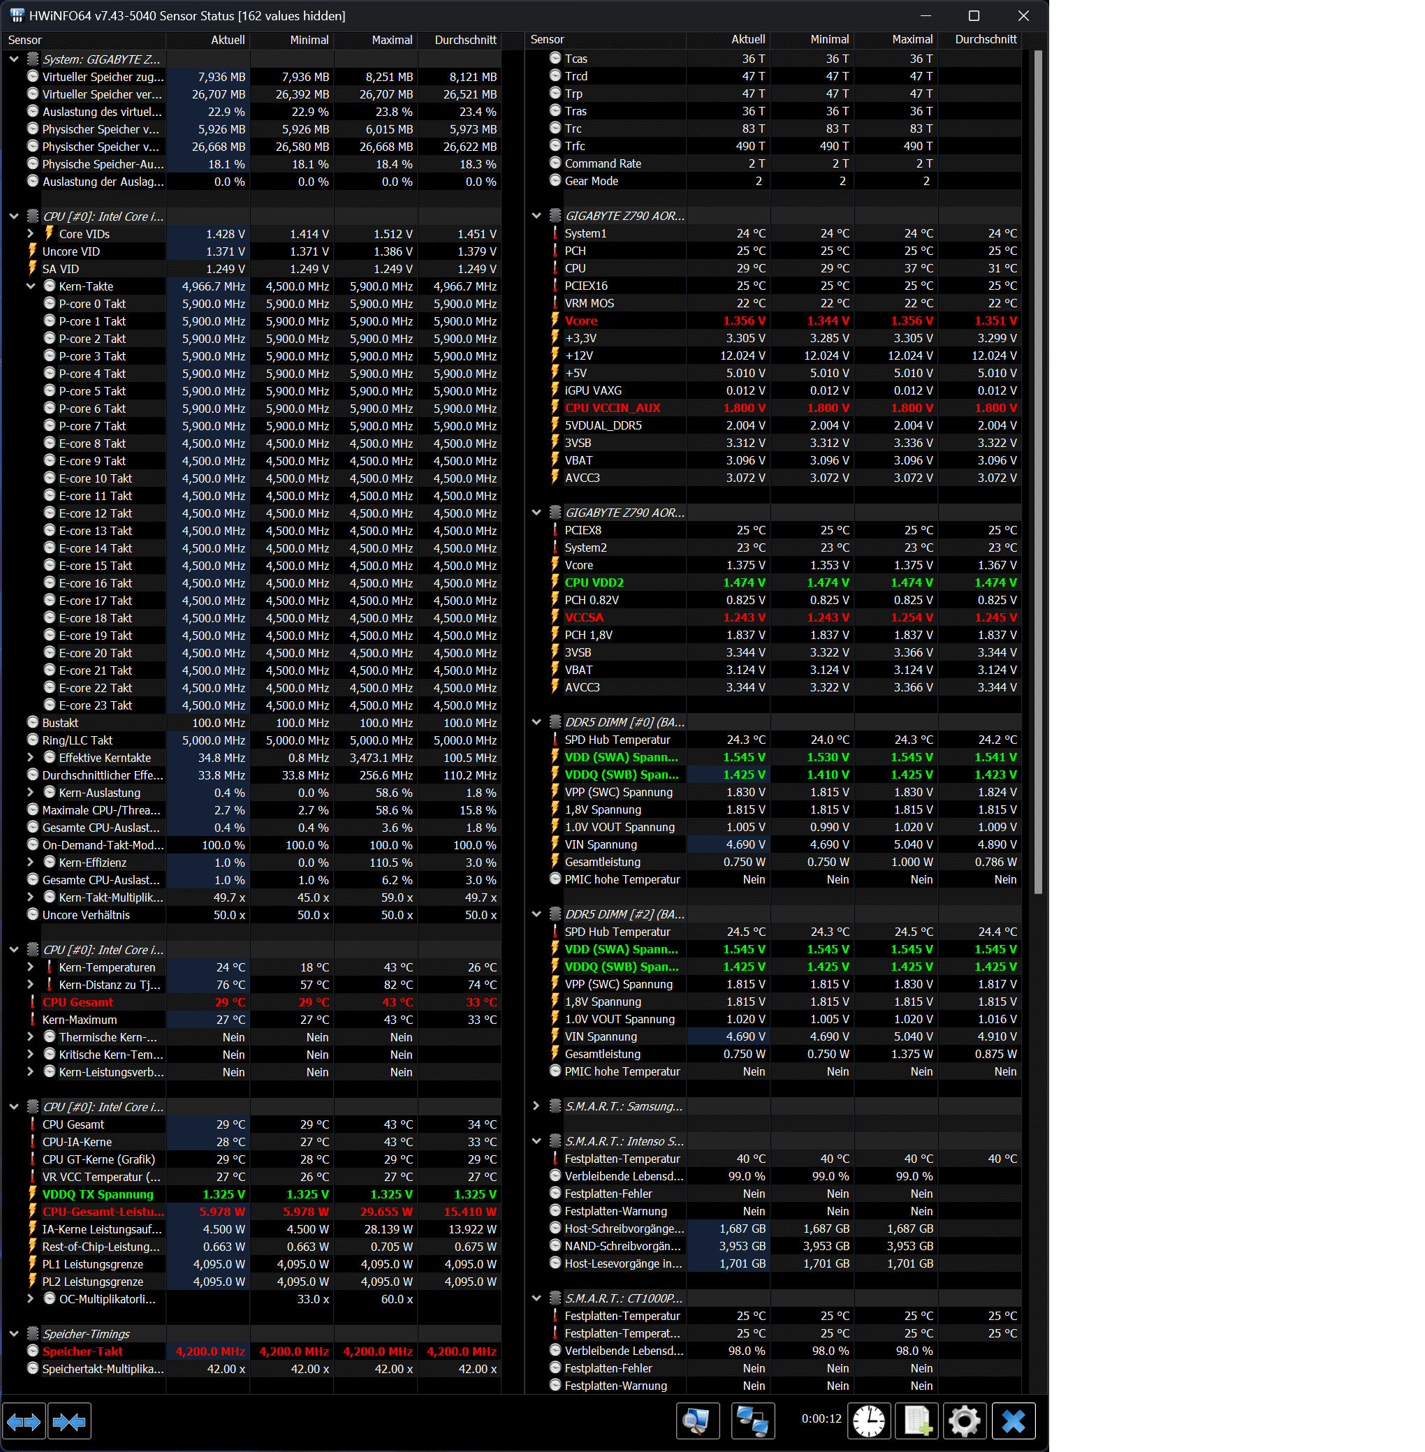Select the Speicher-Takt row
The height and width of the screenshot is (1452, 1425).
pyautogui.click(x=82, y=1351)
